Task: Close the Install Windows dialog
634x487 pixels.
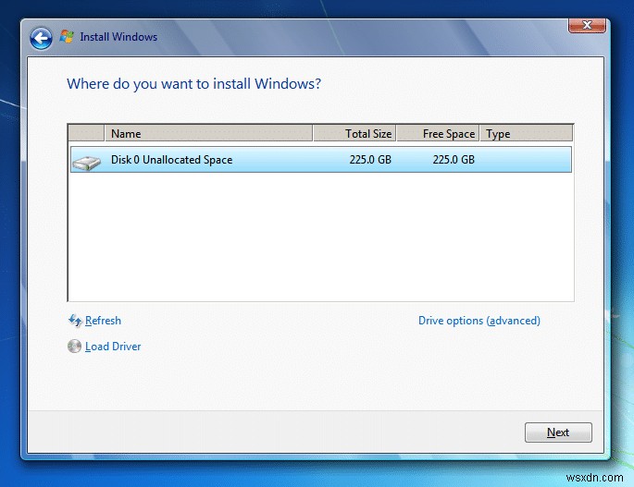Action: pyautogui.click(x=587, y=25)
